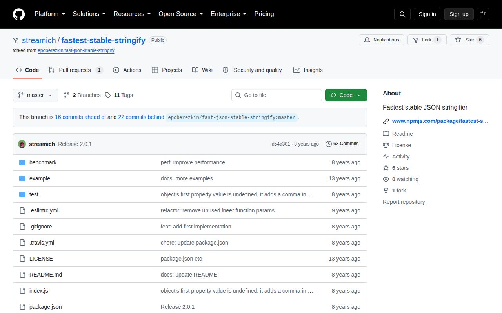Click the bell icon in Notifications button
The width and height of the screenshot is (502, 313).
[x=367, y=40]
